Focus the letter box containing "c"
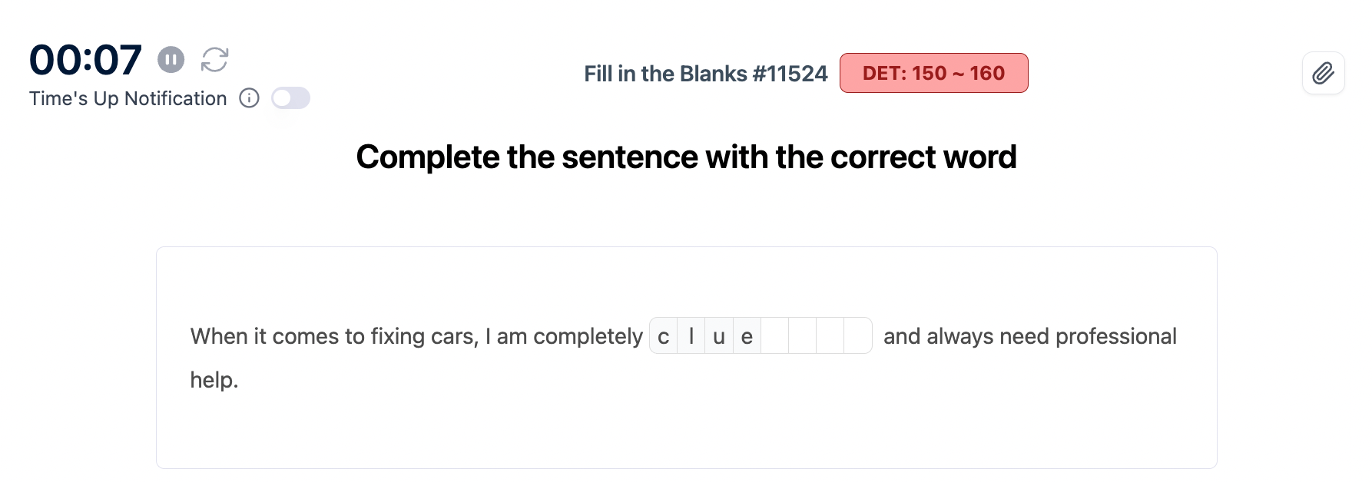The height and width of the screenshot is (482, 1372). click(664, 336)
